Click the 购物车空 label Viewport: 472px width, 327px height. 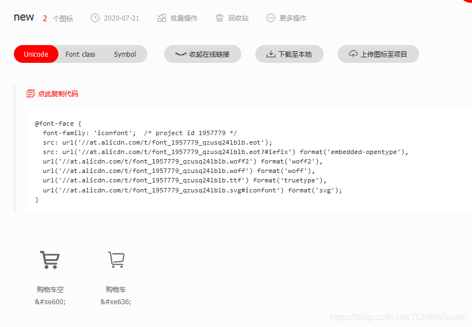[x=50, y=290]
